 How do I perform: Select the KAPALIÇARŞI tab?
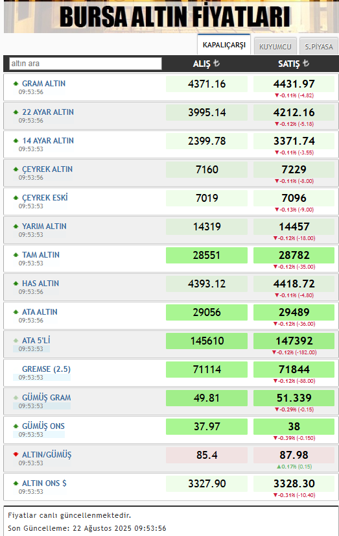click(x=224, y=45)
